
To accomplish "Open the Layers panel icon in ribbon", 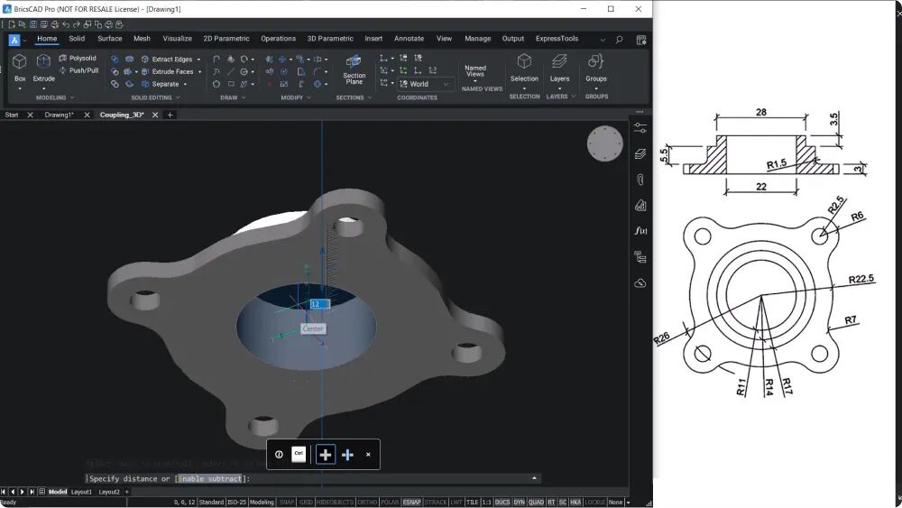I will [x=559, y=61].
